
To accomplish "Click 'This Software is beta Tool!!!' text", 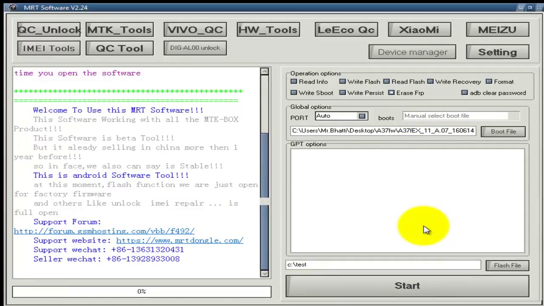I will tap(103, 138).
